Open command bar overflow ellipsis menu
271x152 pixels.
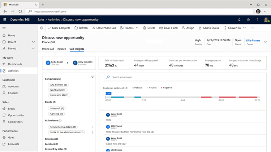pyautogui.click(x=252, y=28)
